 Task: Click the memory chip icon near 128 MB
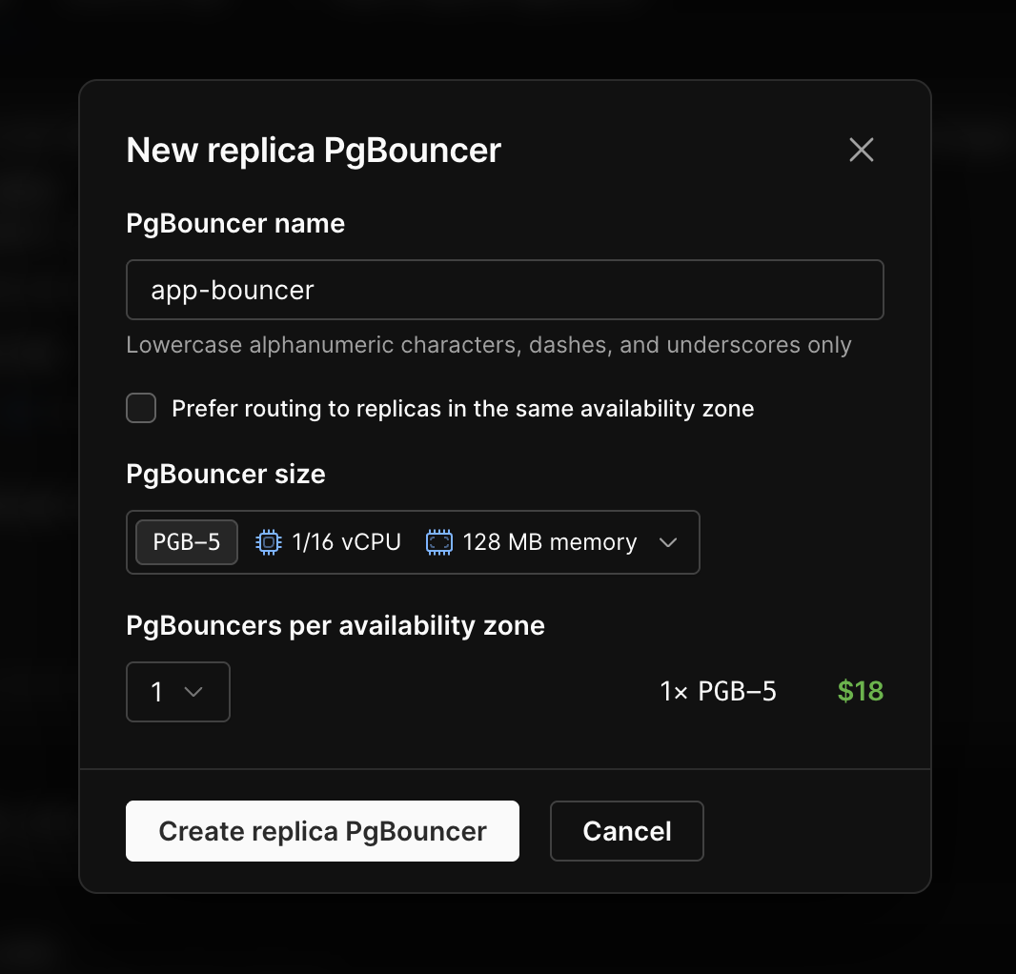[438, 541]
